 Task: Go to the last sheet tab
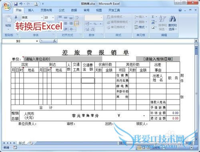point(14,143)
